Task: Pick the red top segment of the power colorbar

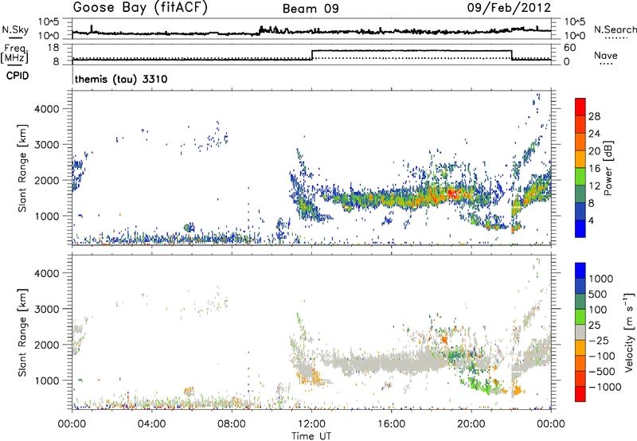Action: point(580,107)
